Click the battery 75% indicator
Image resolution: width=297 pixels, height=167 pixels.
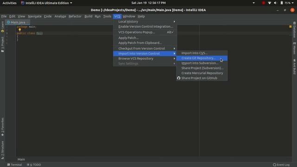(286, 3)
